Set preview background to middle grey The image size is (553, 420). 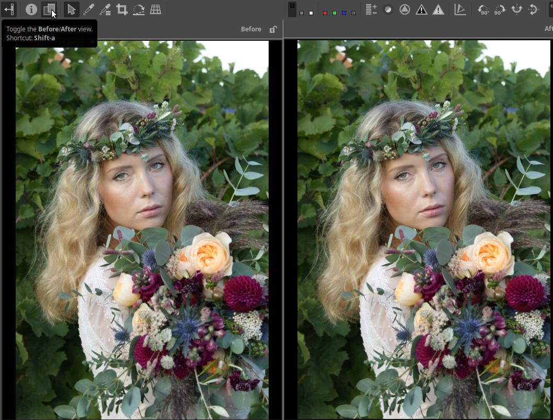point(302,13)
